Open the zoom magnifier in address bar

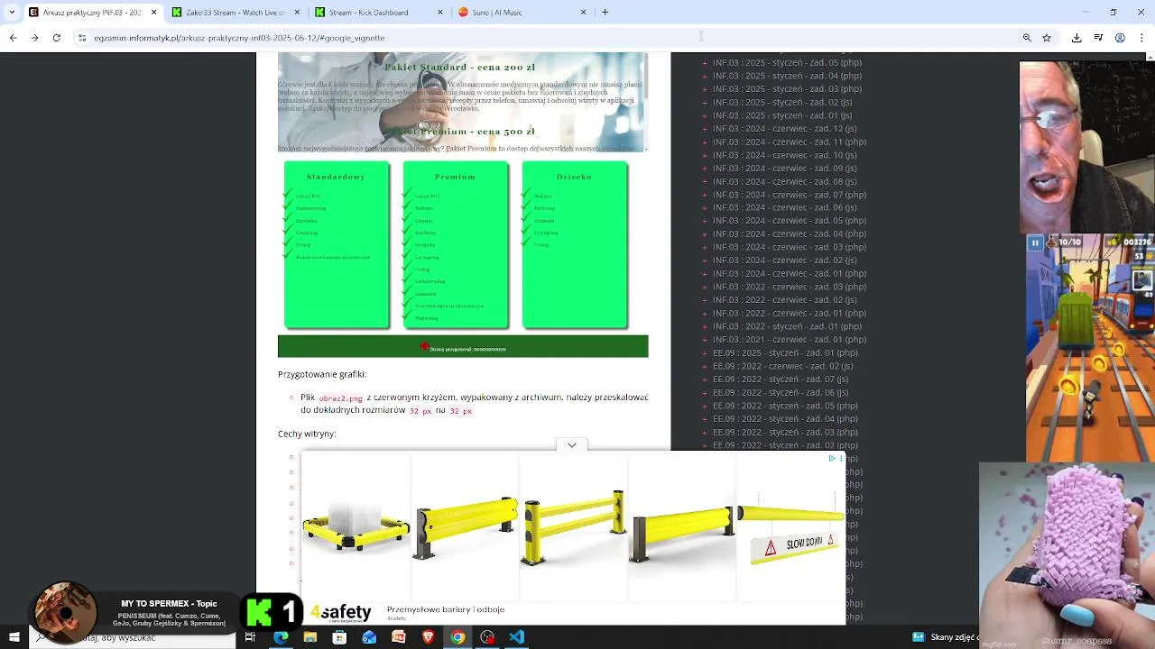tap(1027, 38)
